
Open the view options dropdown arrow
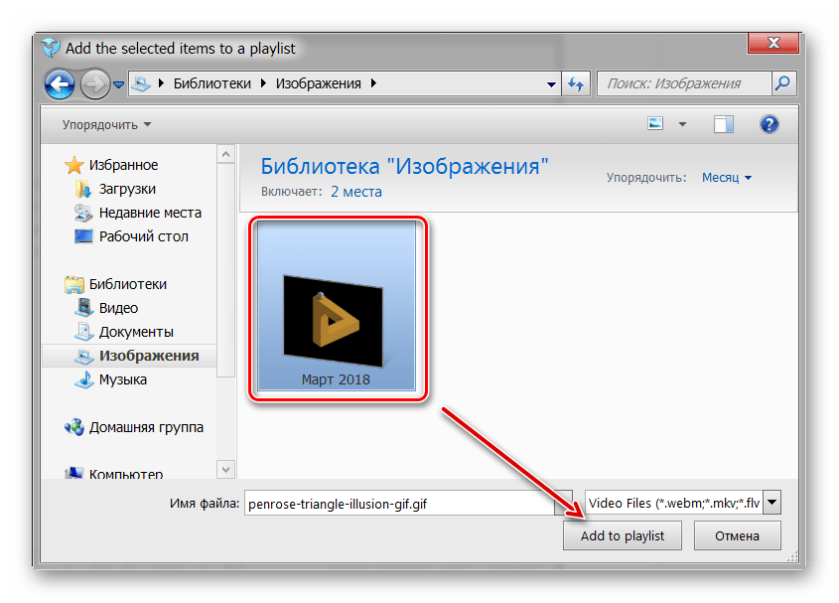682,124
